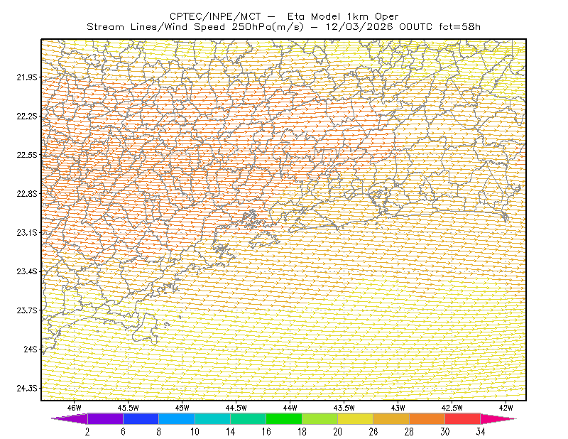This screenshot has height=439, width=568.
Task: Click the gold 26–28 colorbar segment
Action: [391, 418]
